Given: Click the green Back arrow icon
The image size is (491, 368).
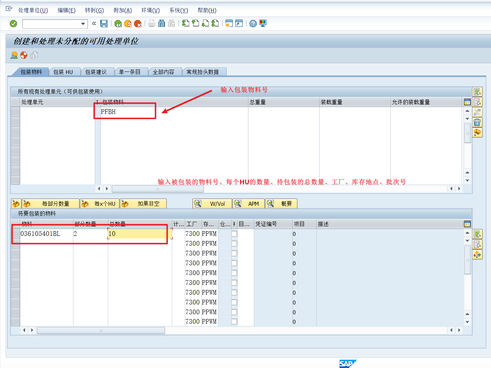Looking at the screenshot, I should point(118,24).
